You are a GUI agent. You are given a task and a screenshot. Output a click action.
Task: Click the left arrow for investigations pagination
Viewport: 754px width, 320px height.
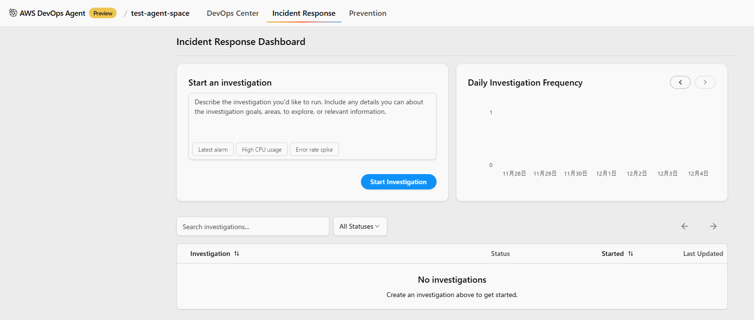[685, 226]
